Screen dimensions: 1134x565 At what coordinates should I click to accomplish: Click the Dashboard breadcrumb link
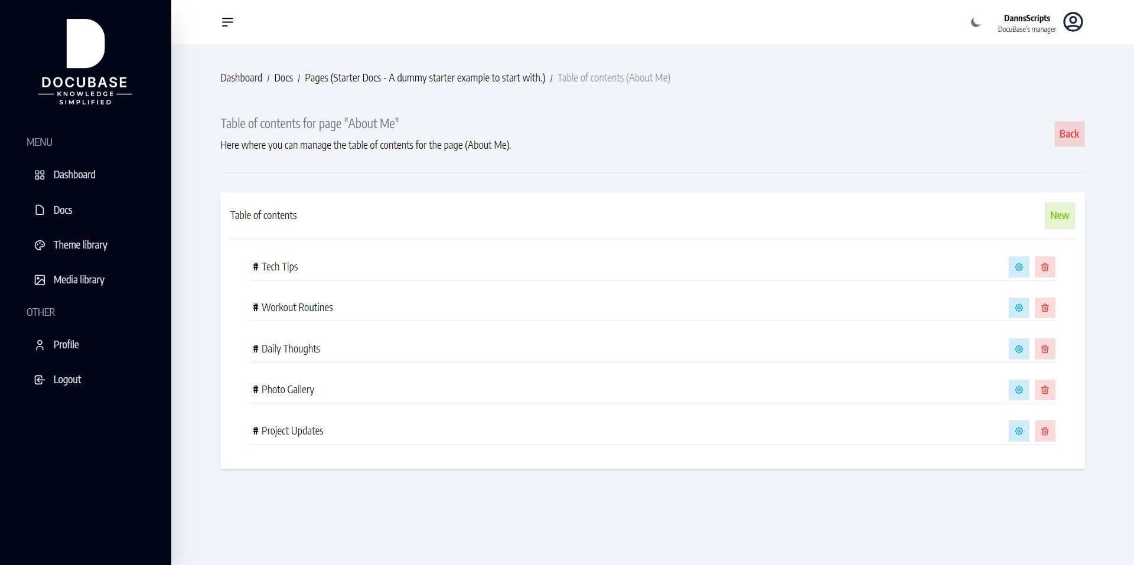pos(241,78)
